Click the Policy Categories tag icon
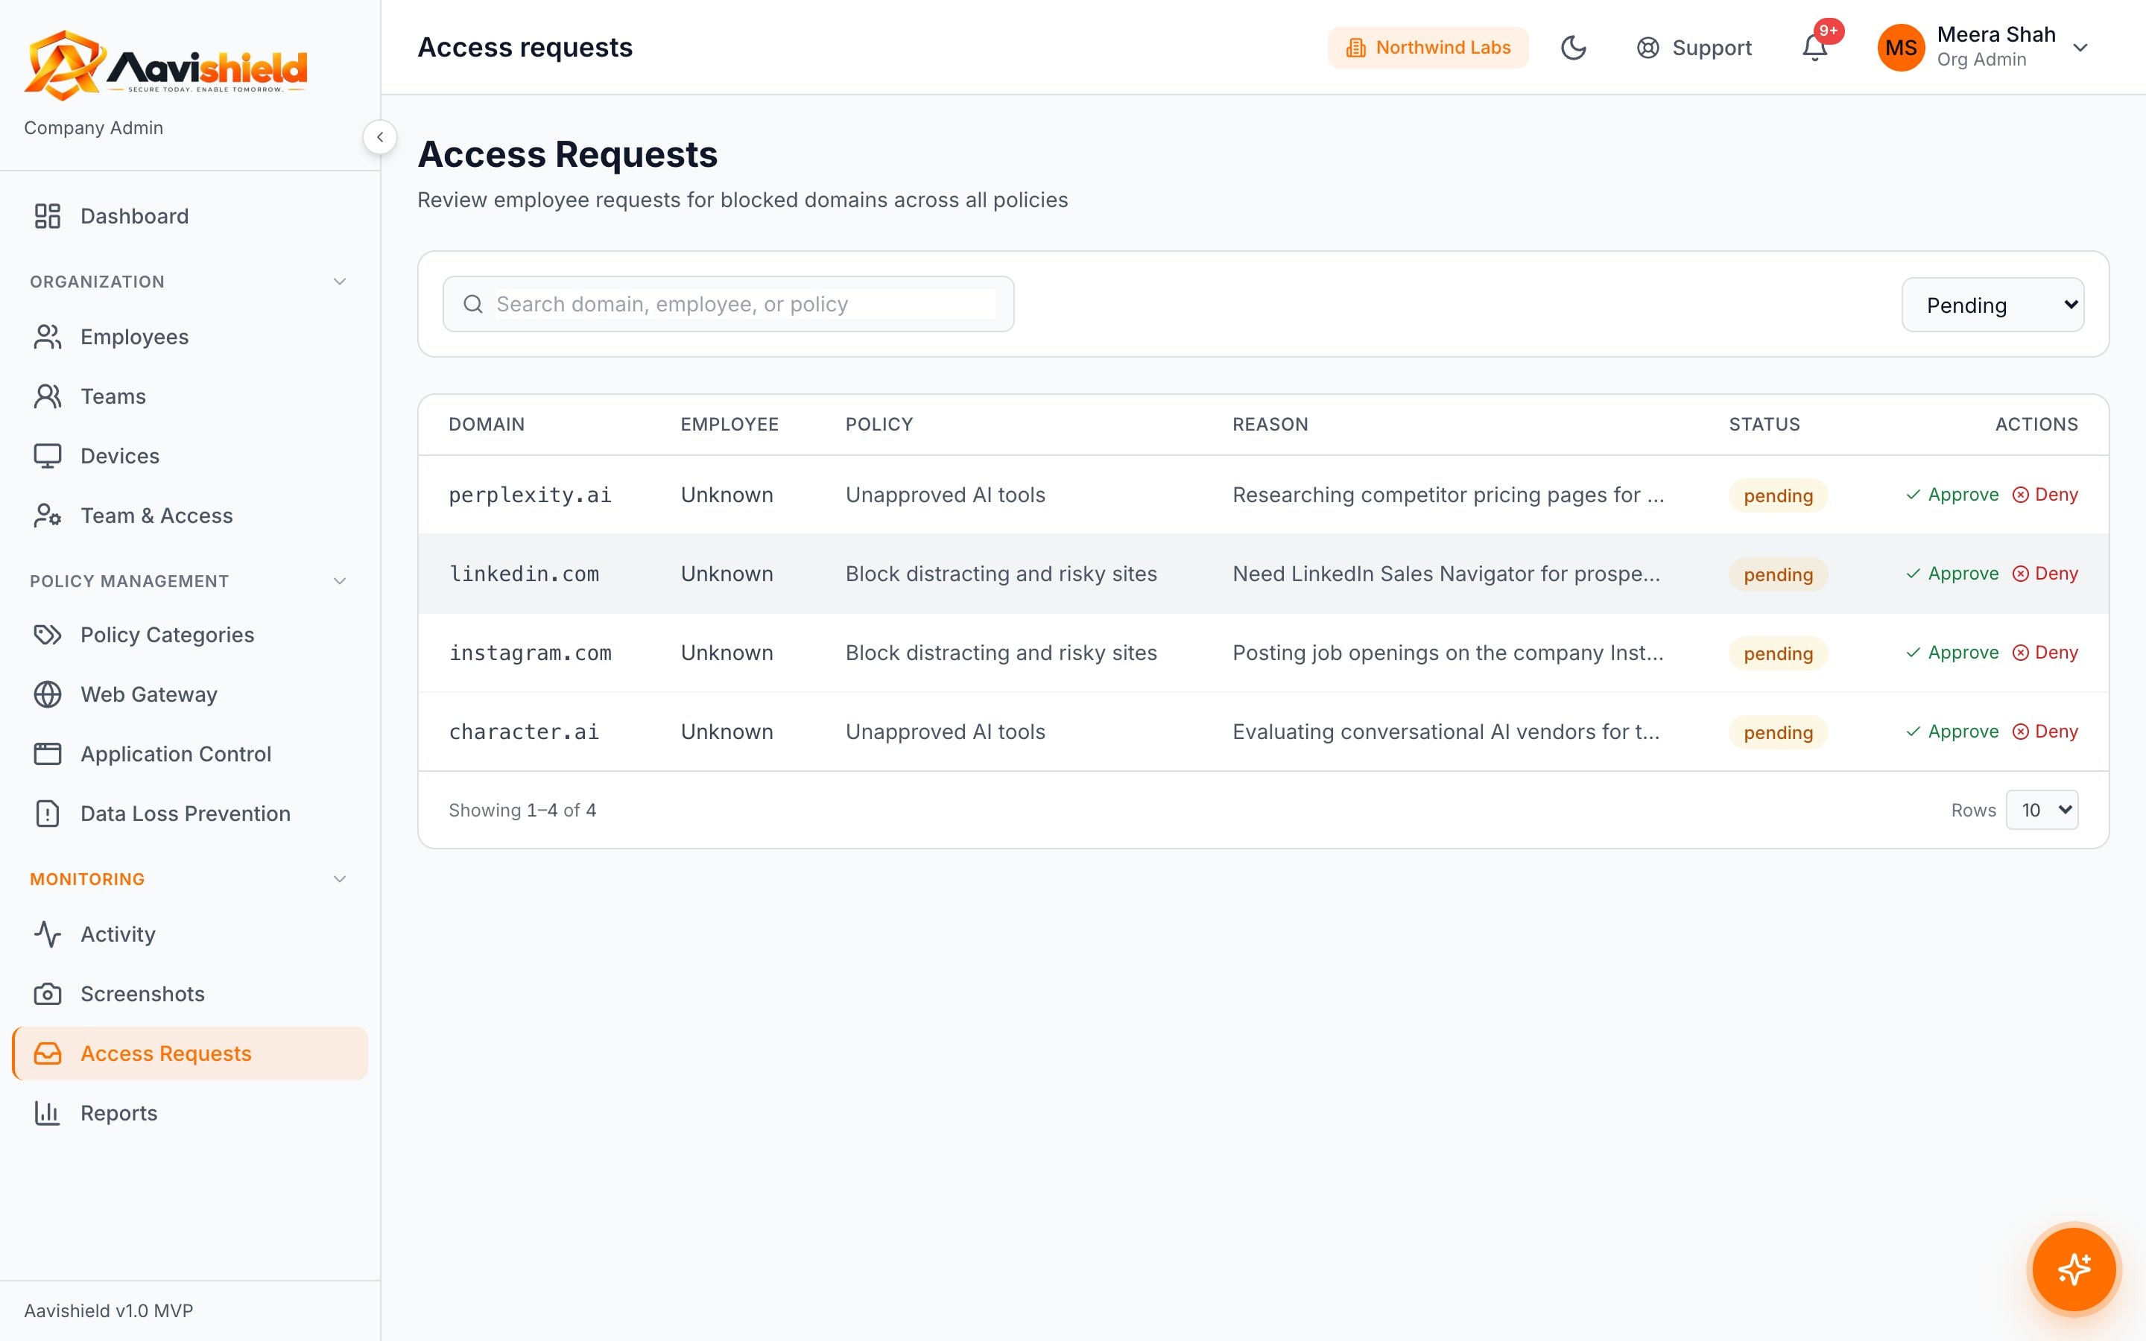Image resolution: width=2146 pixels, height=1341 pixels. pyautogui.click(x=48, y=635)
